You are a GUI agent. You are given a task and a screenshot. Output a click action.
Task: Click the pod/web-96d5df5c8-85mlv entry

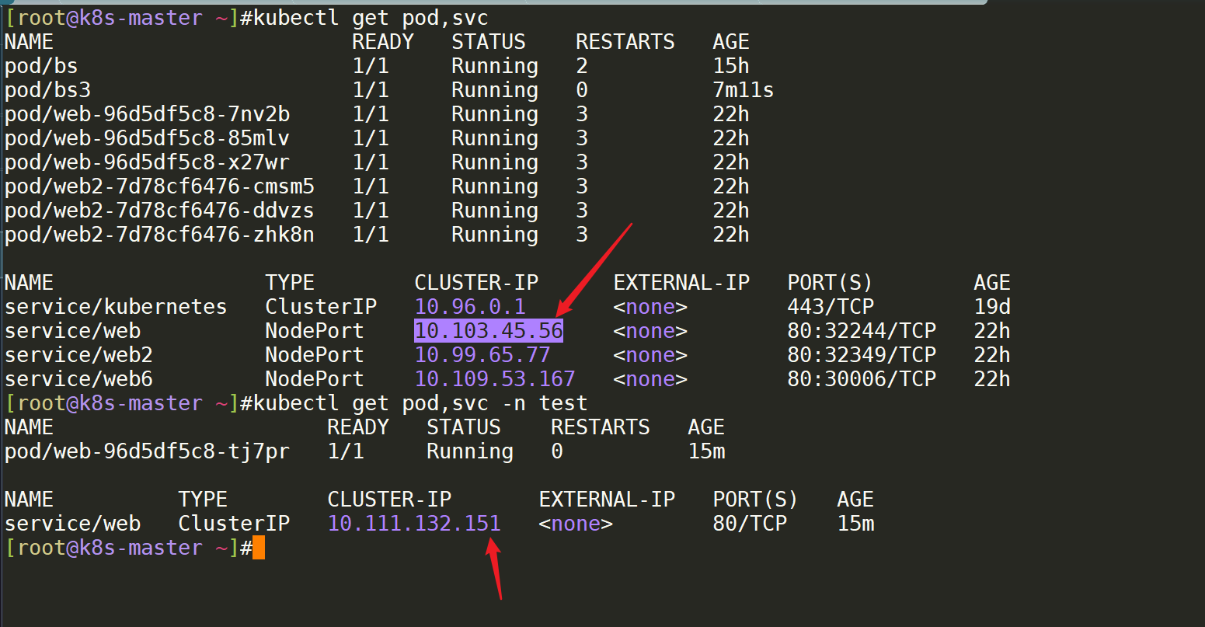pyautogui.click(x=147, y=138)
